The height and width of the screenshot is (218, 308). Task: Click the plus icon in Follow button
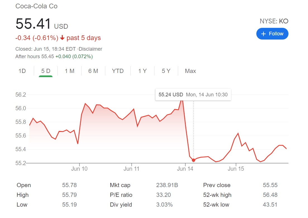point(263,34)
